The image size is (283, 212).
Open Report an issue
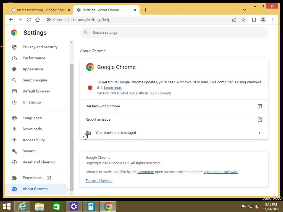[174, 119]
